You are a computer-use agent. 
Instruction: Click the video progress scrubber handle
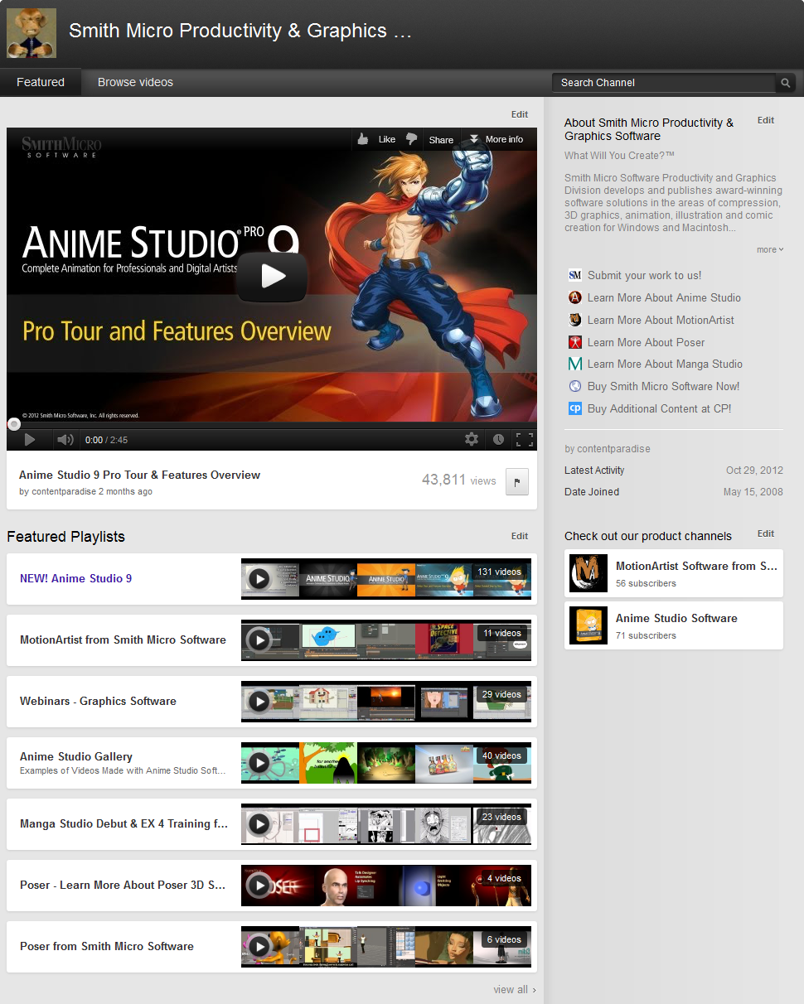[x=14, y=424]
